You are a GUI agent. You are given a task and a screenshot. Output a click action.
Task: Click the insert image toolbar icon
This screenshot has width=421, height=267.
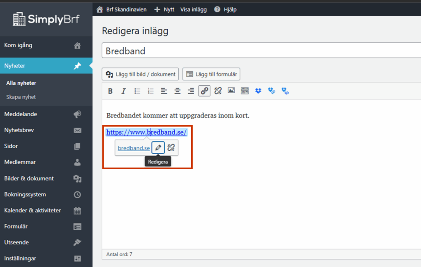[x=231, y=91]
